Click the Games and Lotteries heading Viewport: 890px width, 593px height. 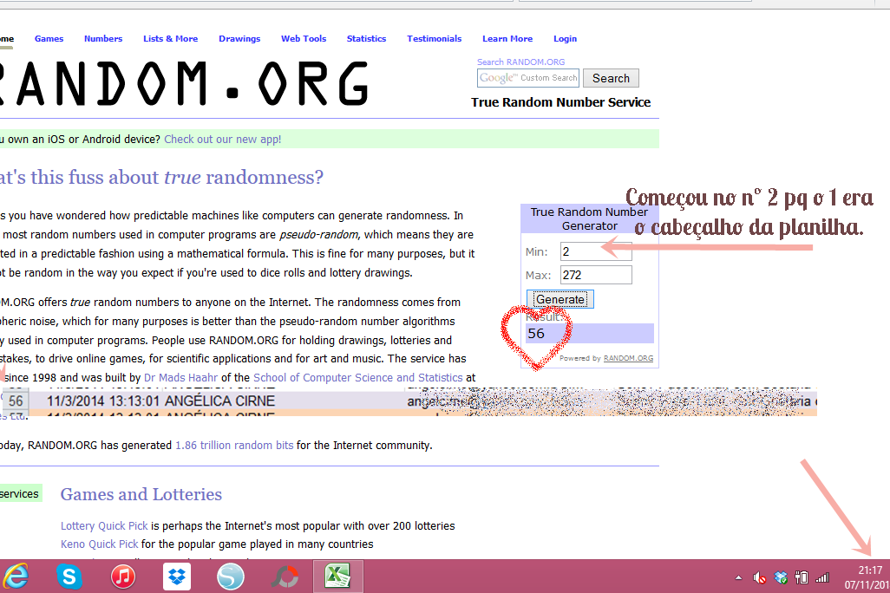[141, 494]
